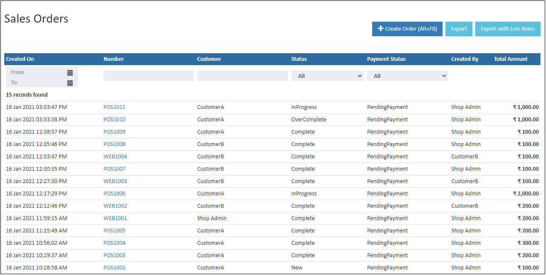The height and width of the screenshot is (275, 546).
Task: Open the To date calendar picker
Action: point(71,82)
